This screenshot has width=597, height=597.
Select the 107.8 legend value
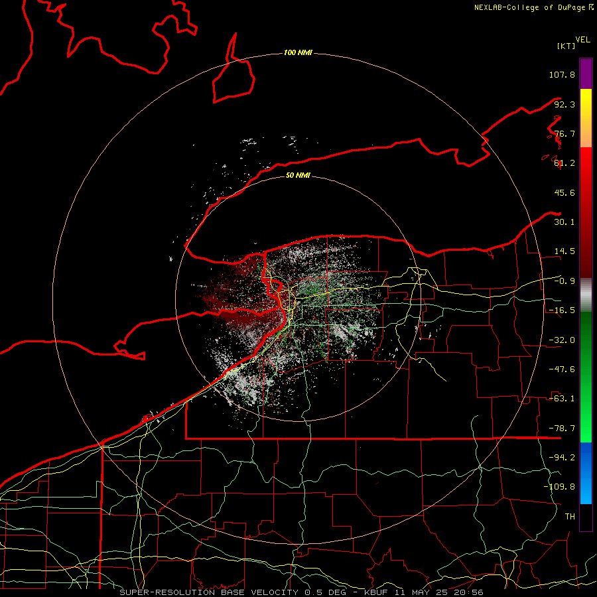tap(562, 74)
